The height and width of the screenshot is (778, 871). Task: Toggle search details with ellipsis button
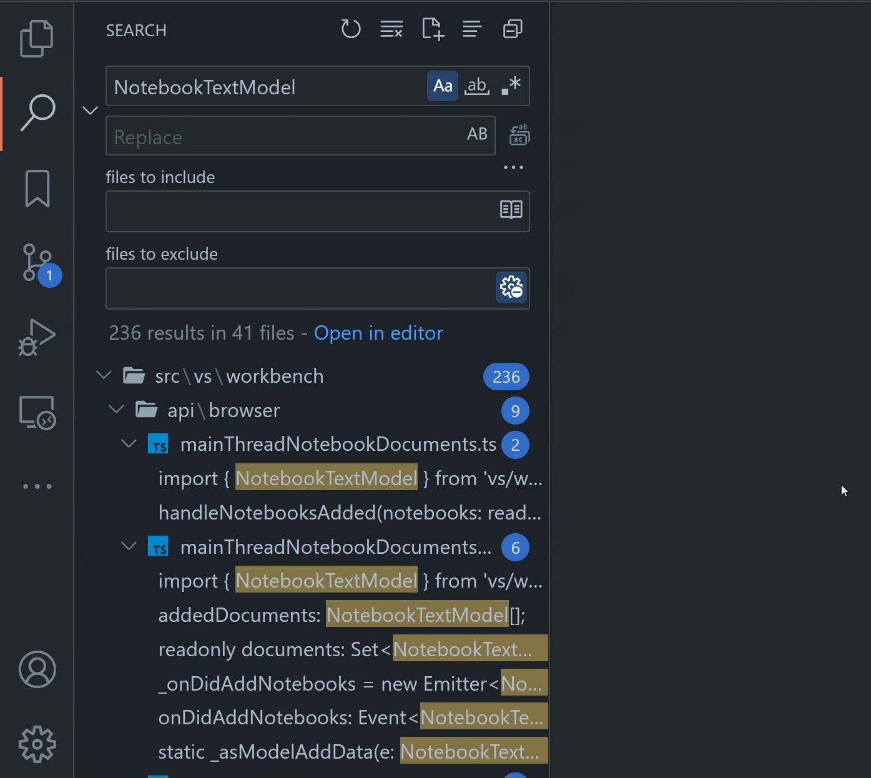(x=513, y=167)
